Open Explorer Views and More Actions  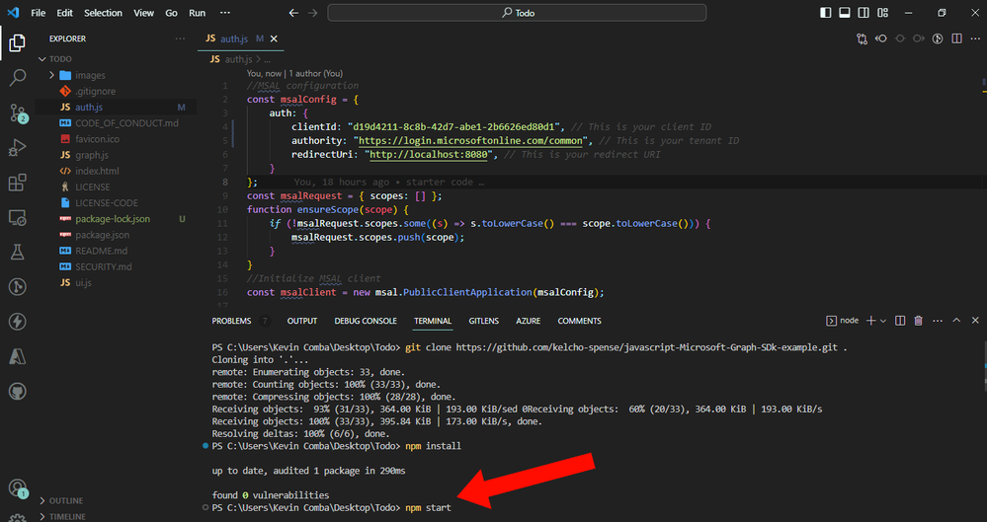tap(180, 39)
